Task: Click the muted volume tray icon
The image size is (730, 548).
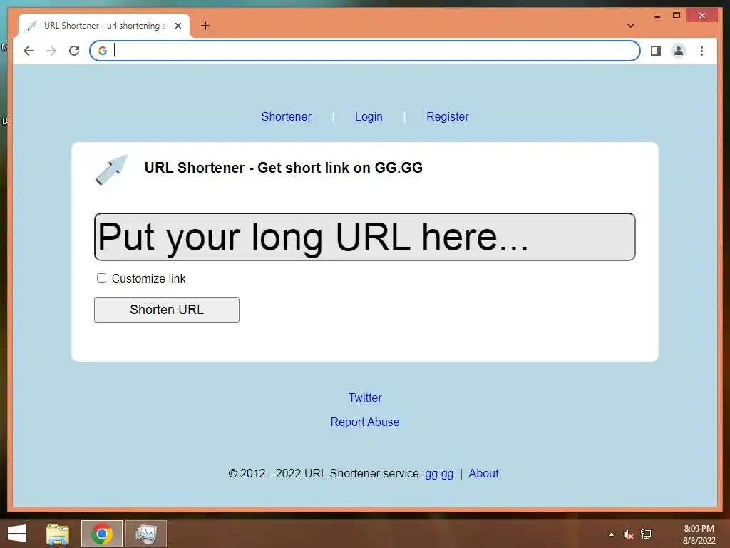Action: [628, 534]
